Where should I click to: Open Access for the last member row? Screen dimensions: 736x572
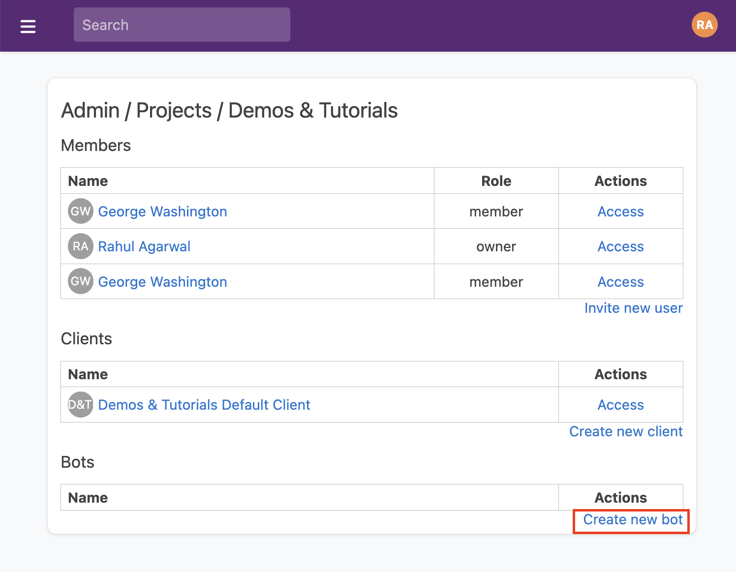click(x=620, y=282)
